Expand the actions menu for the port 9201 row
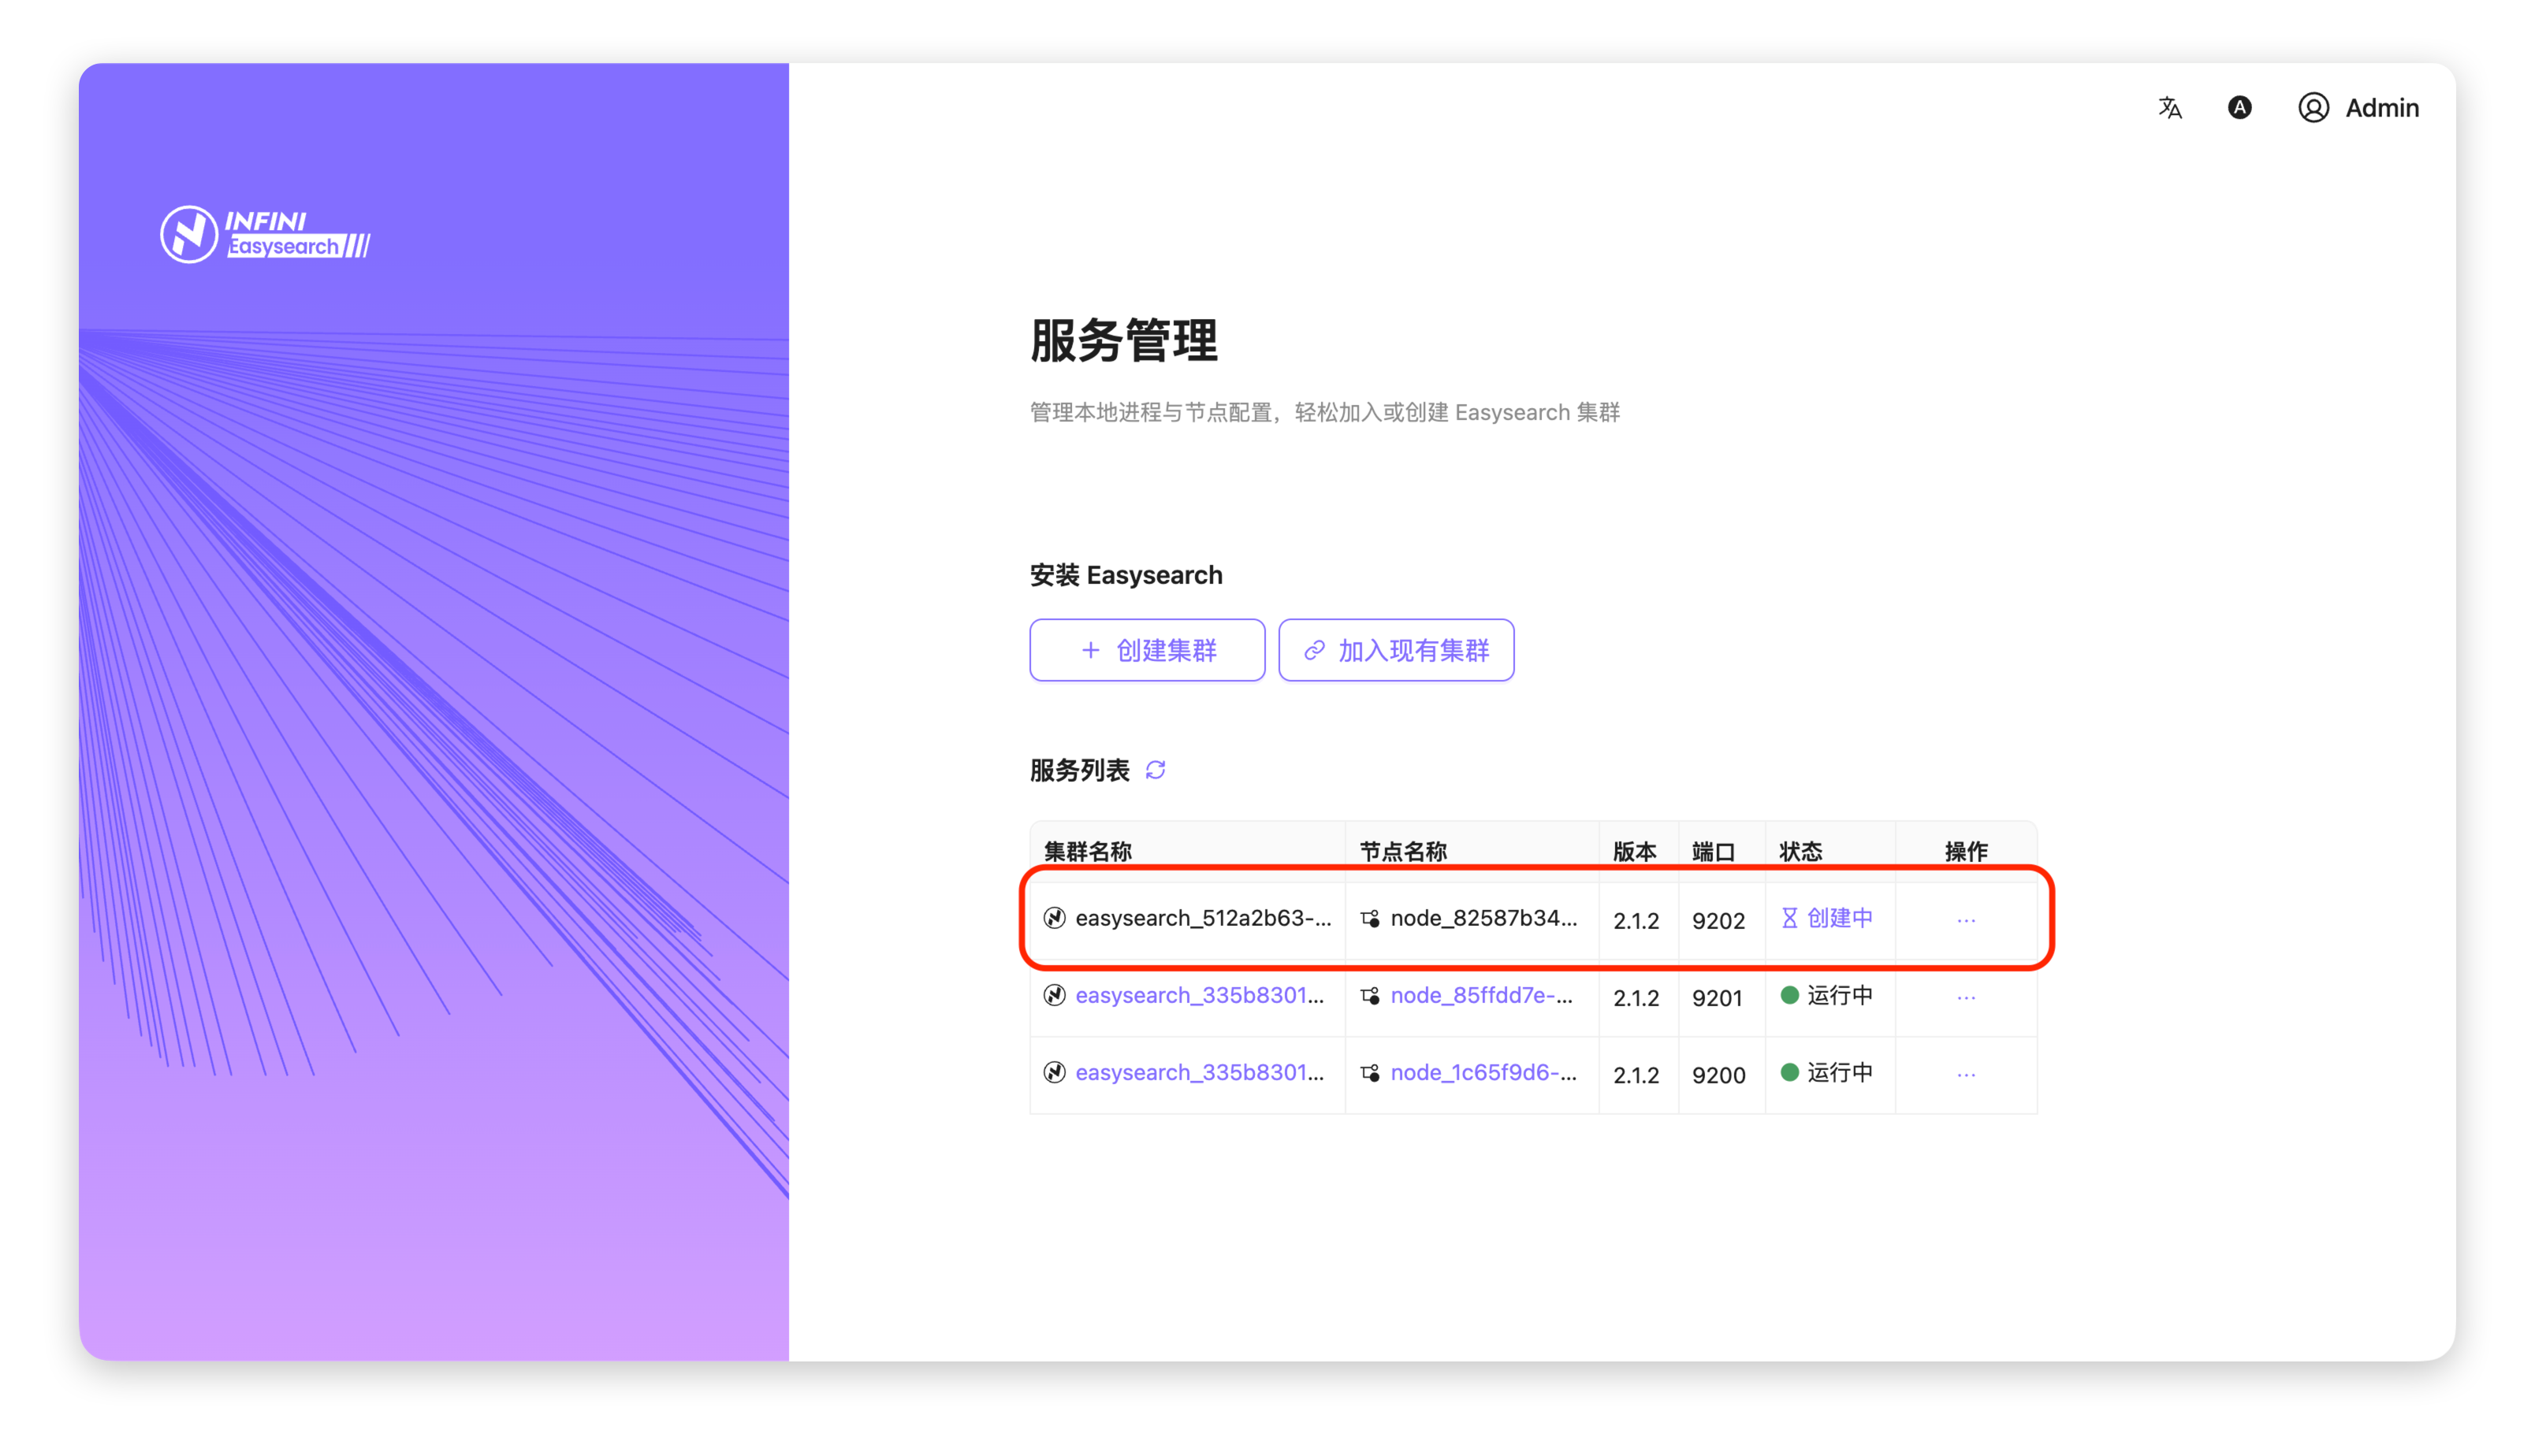The image size is (2535, 1456). (x=1966, y=997)
